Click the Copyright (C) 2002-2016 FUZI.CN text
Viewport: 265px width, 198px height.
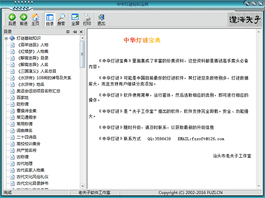coord(190,193)
